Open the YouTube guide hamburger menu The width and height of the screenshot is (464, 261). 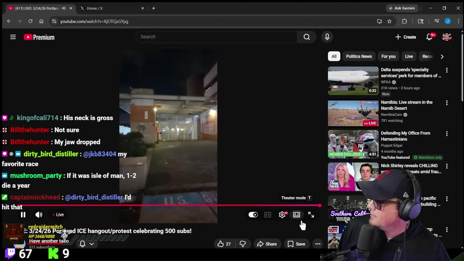13,37
